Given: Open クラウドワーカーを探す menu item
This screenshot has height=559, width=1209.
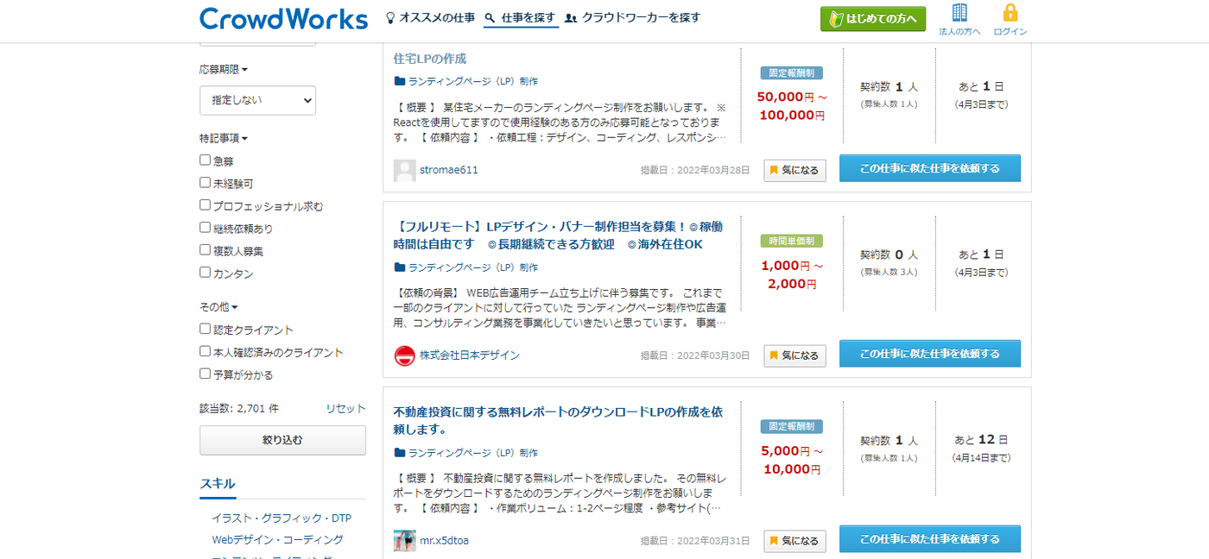Looking at the screenshot, I should [x=632, y=17].
